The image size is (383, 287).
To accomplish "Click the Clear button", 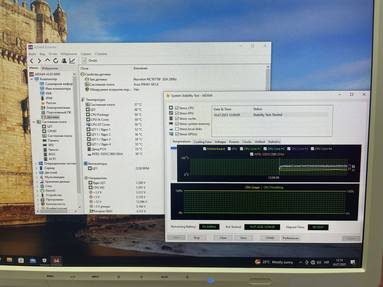I will point(223,238).
